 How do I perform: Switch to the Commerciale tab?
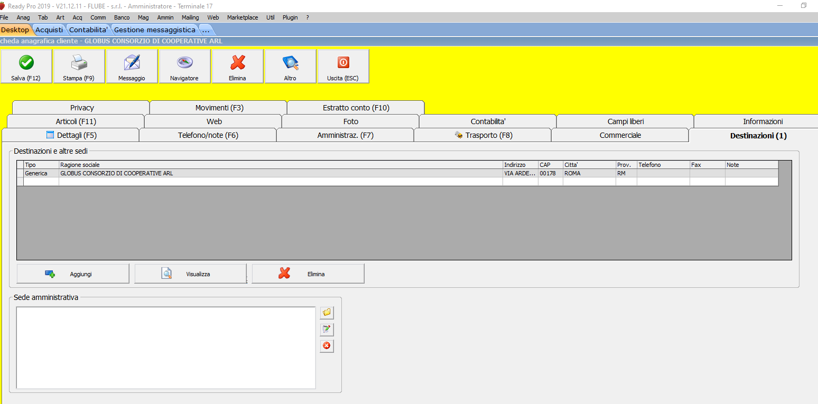click(x=620, y=135)
